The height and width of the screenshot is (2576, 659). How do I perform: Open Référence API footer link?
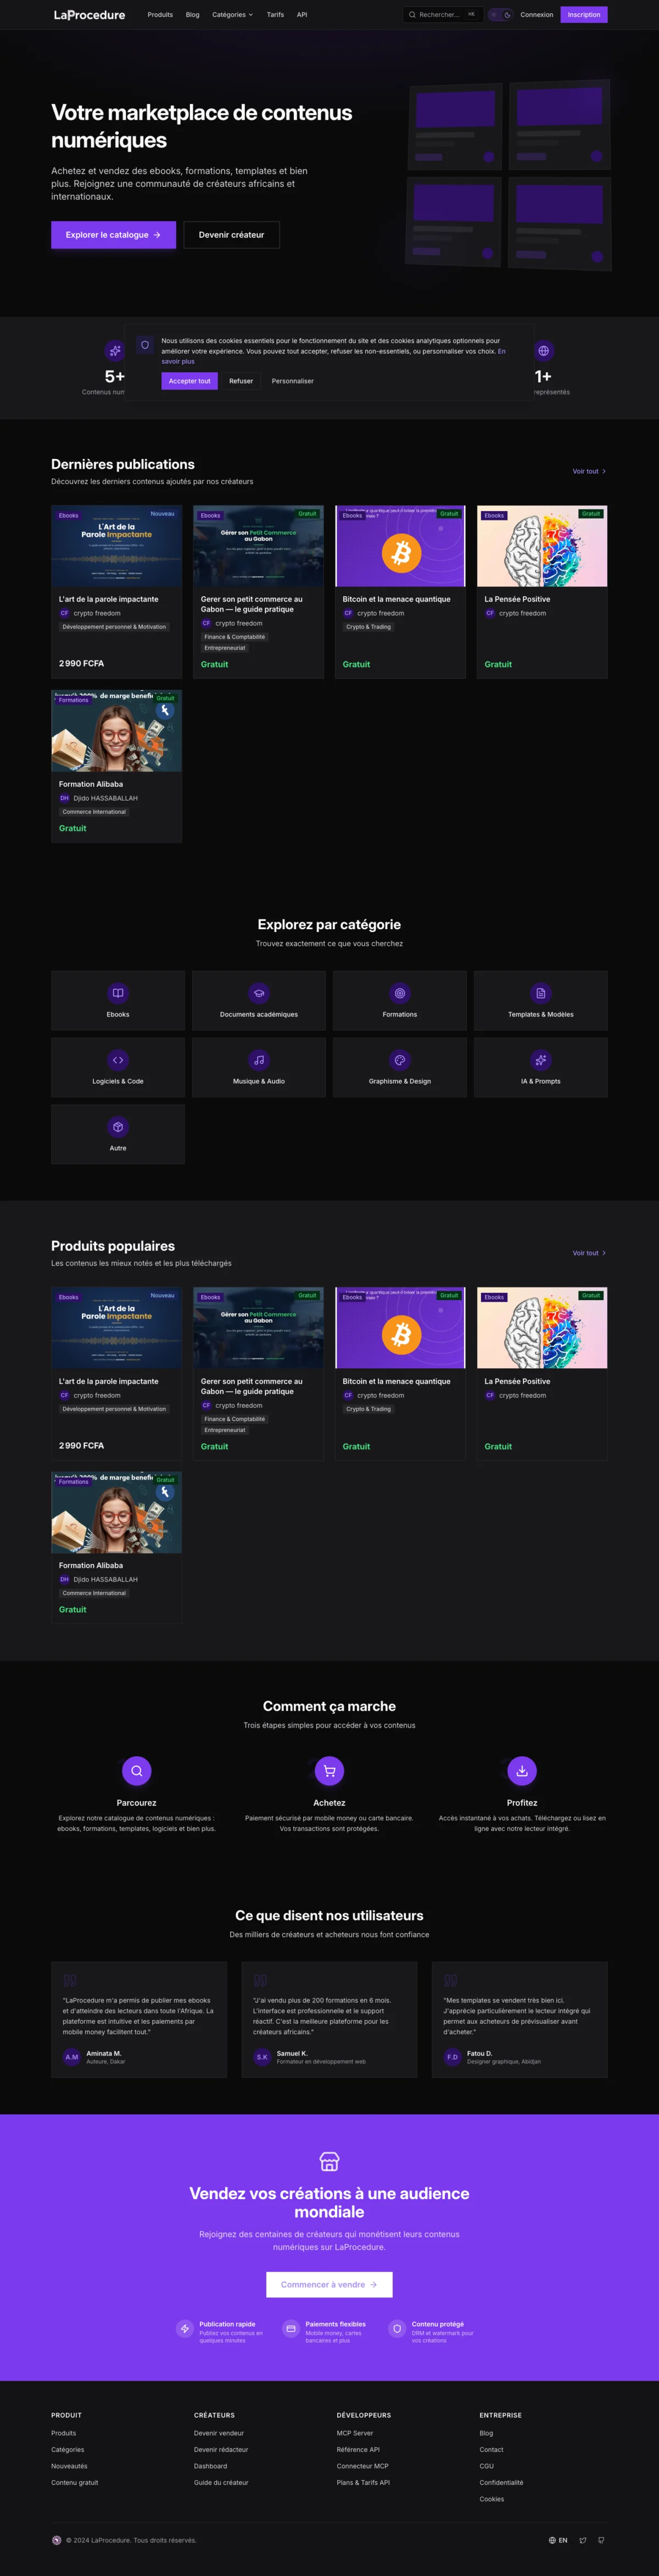click(x=358, y=2449)
